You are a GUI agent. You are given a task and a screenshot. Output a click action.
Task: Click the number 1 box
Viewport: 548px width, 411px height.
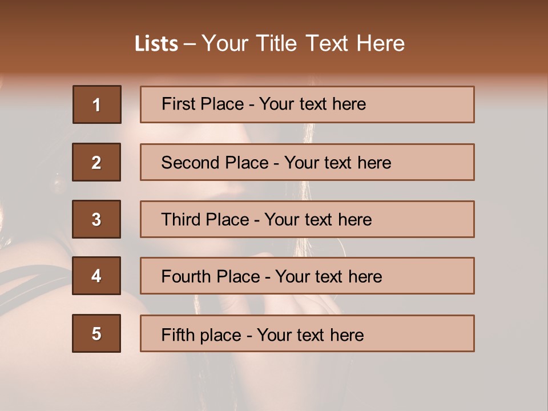click(x=97, y=104)
